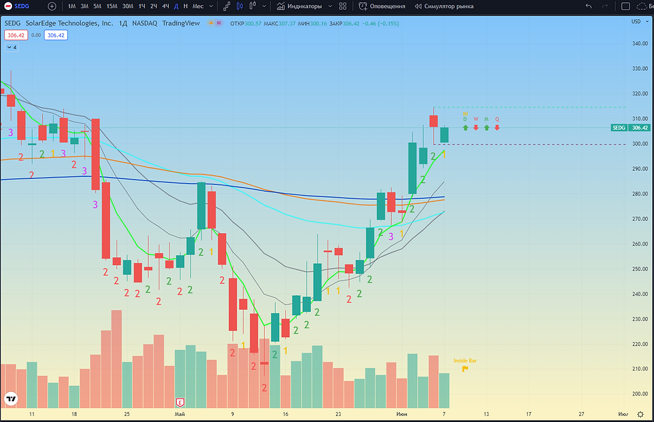Click the ОТКР open value 300.57
Viewport: 654px width, 422px height.
point(253,23)
